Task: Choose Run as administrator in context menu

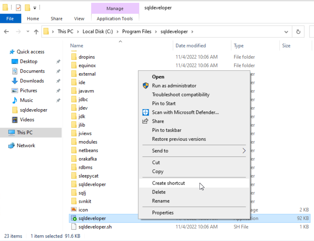Action: (x=194, y=86)
